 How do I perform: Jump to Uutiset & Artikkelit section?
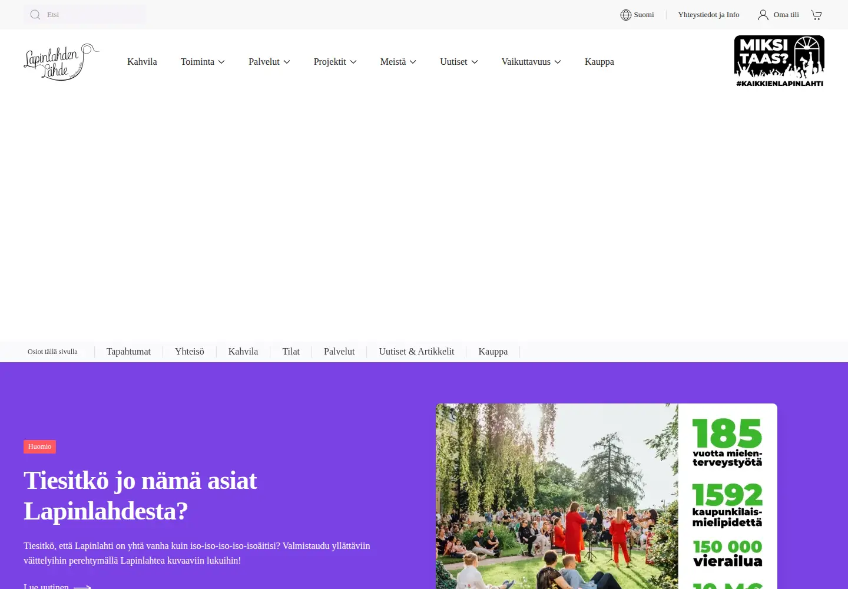tap(416, 352)
